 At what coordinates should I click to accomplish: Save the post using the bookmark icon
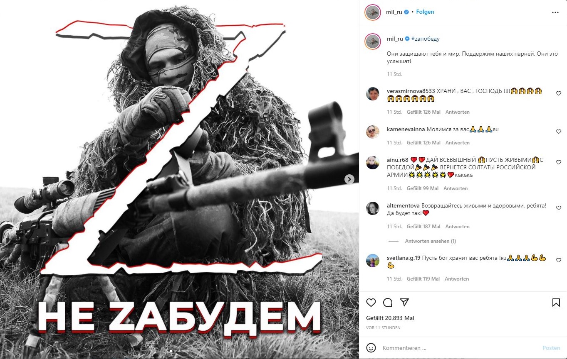(556, 303)
